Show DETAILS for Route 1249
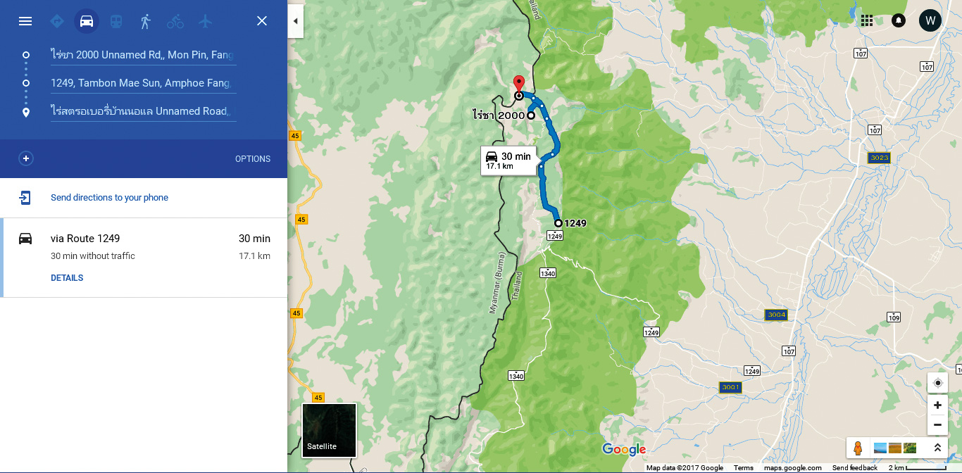 [x=67, y=278]
